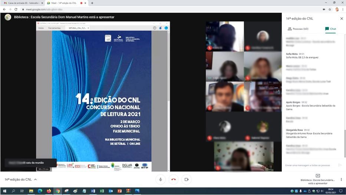Click the chat message input field
This screenshot has height=195, width=346.
point(310,165)
